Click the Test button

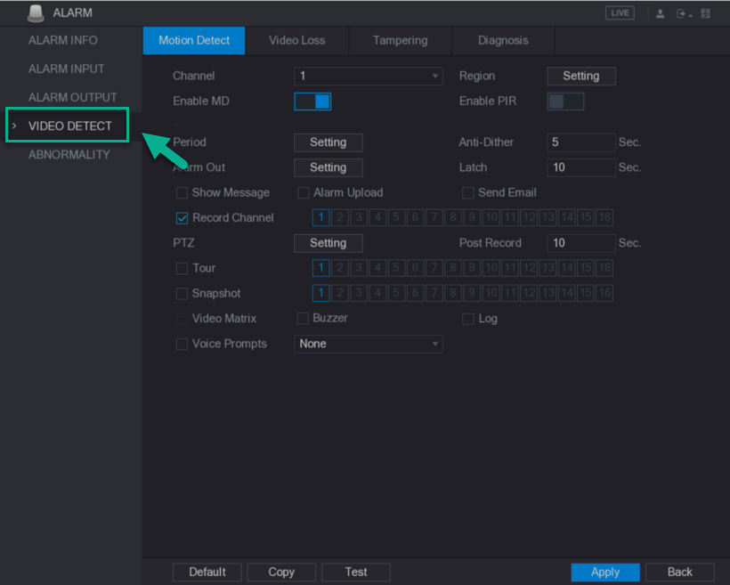click(x=356, y=573)
